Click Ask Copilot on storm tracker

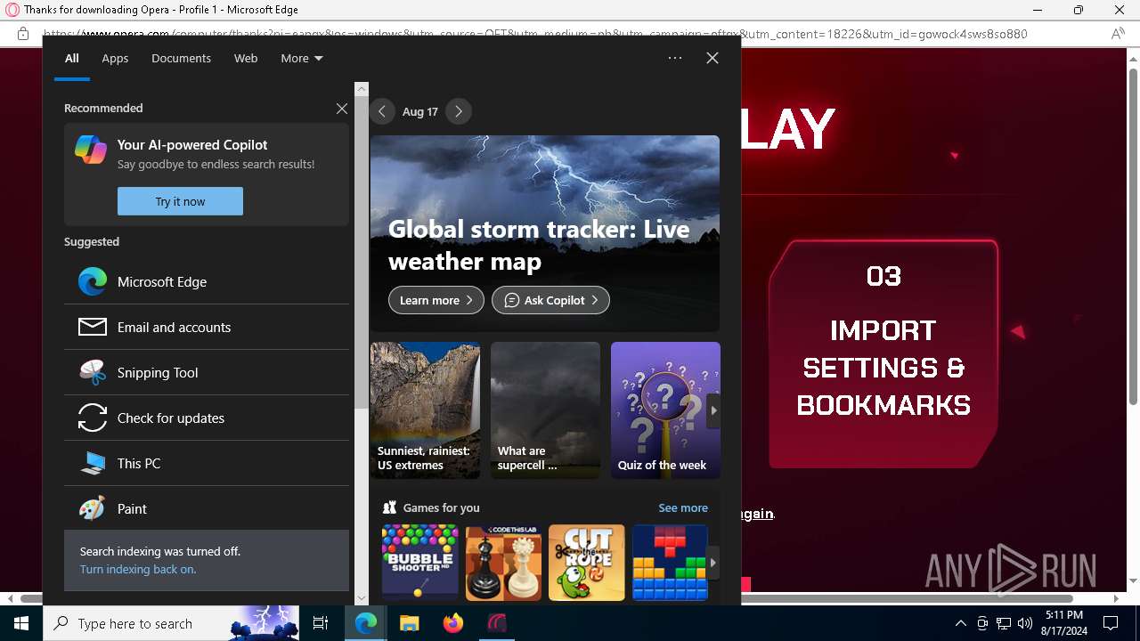550,300
